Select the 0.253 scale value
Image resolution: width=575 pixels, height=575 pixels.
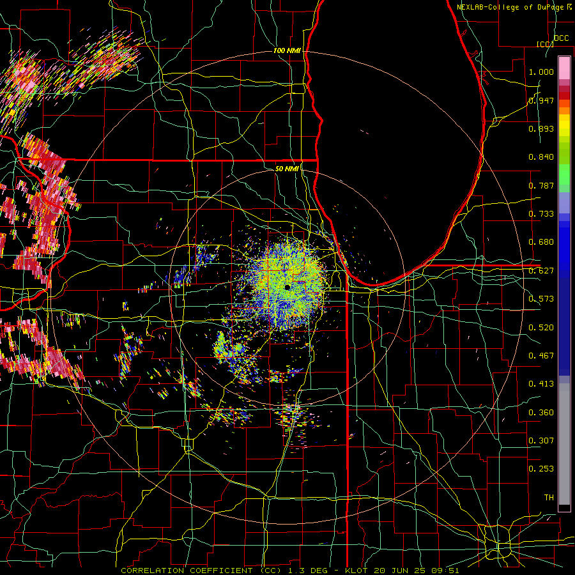(541, 469)
